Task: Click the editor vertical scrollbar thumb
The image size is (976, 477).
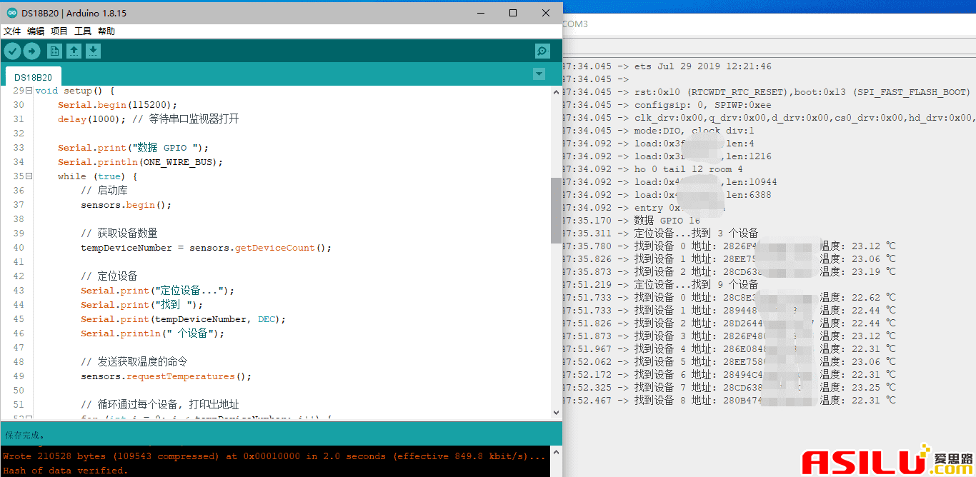Action: 556,210
